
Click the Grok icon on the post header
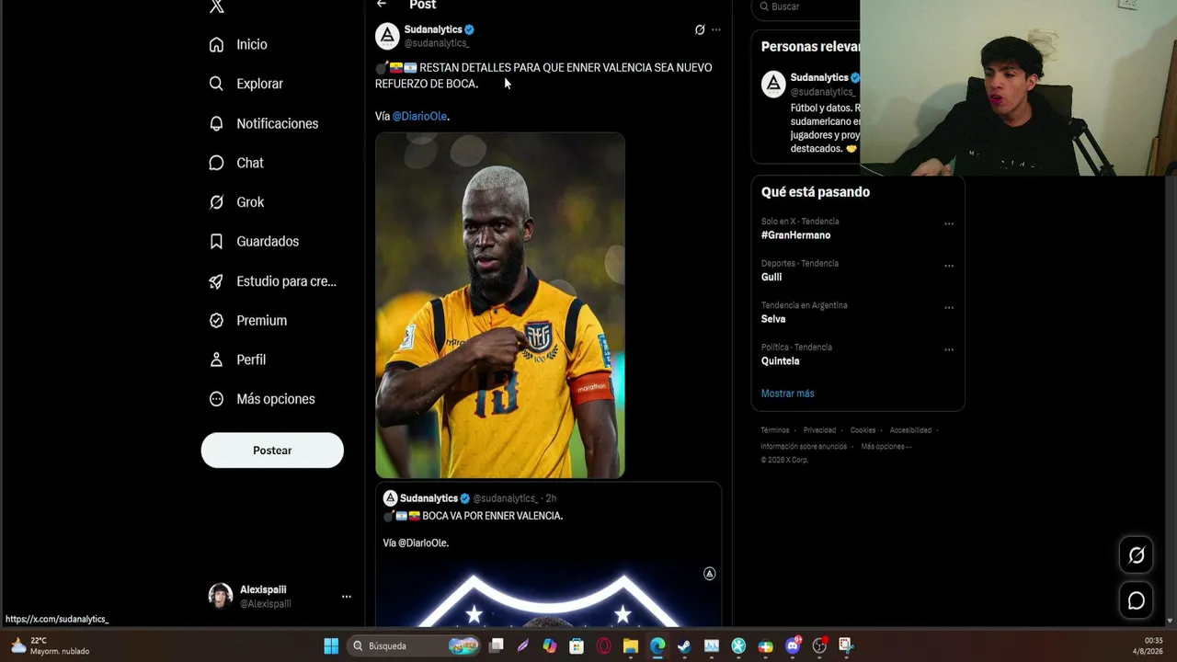click(x=700, y=30)
